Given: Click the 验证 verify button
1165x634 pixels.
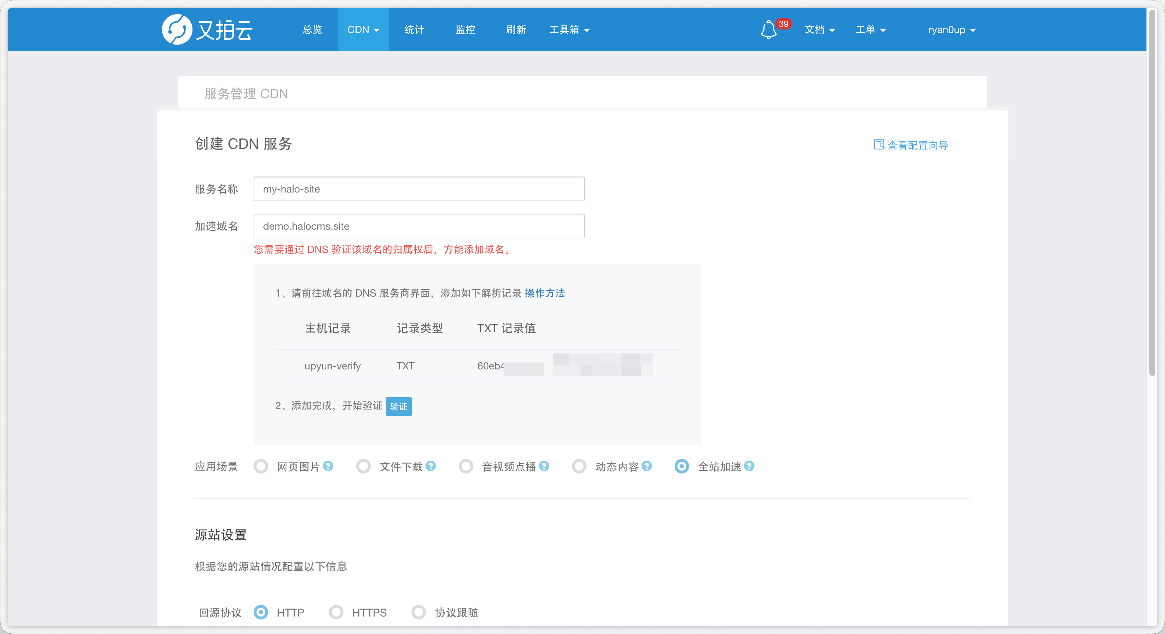Looking at the screenshot, I should (x=398, y=407).
